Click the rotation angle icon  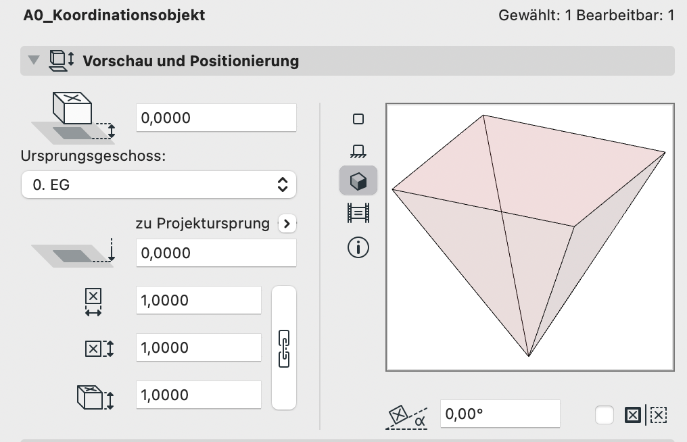(406, 416)
